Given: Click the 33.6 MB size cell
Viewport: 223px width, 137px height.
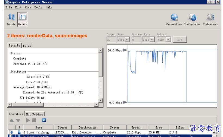Looking at the screenshot, I should (154, 132).
